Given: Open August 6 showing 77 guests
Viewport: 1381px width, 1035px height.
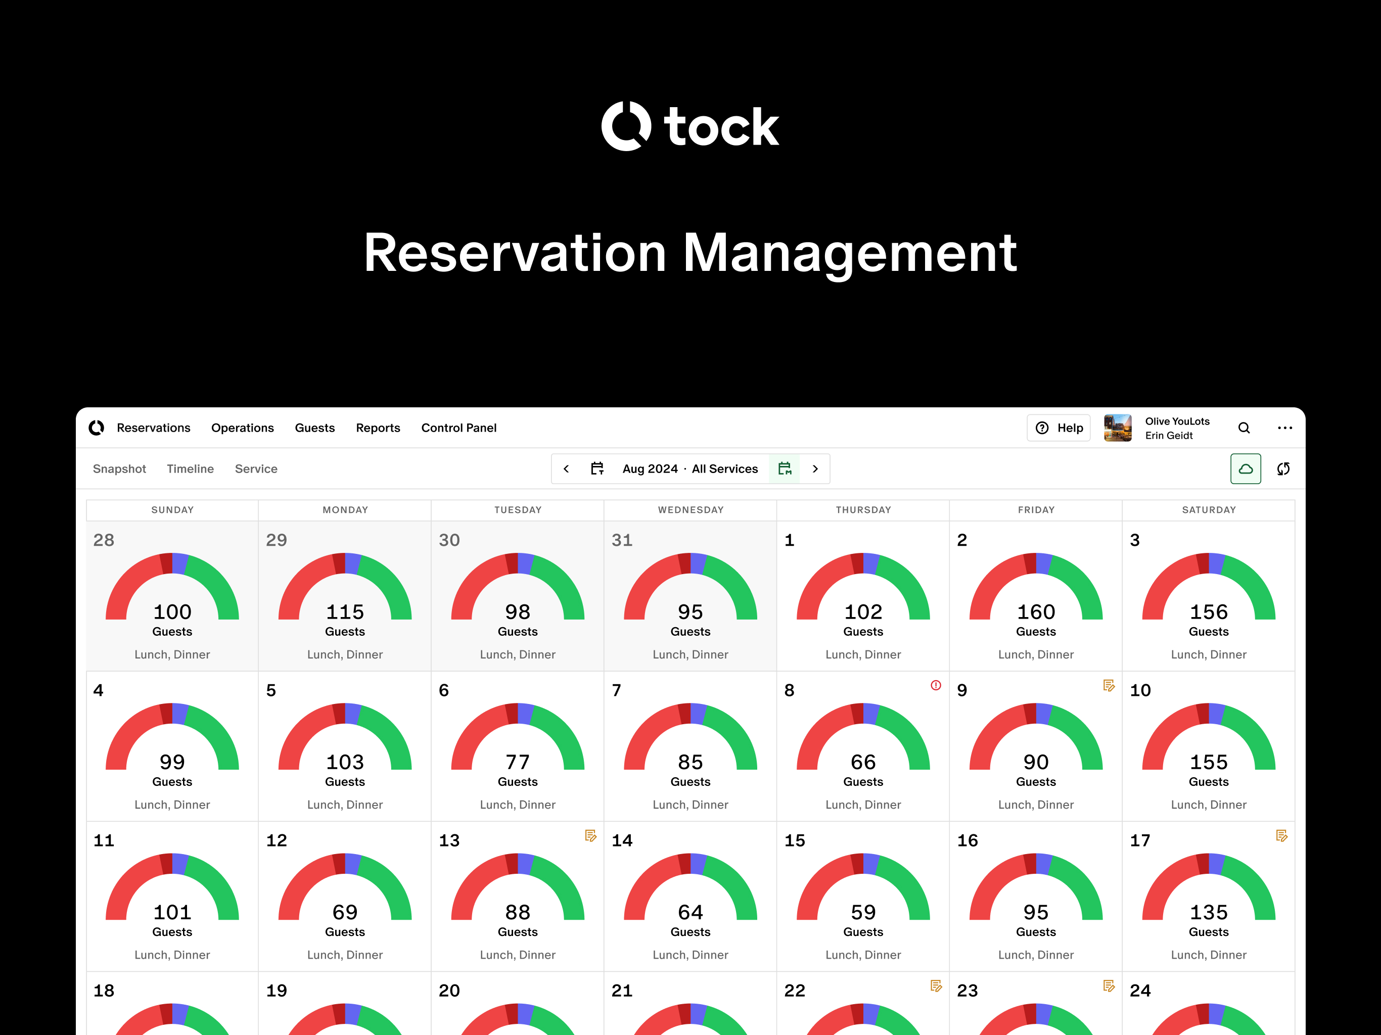Looking at the screenshot, I should (518, 746).
